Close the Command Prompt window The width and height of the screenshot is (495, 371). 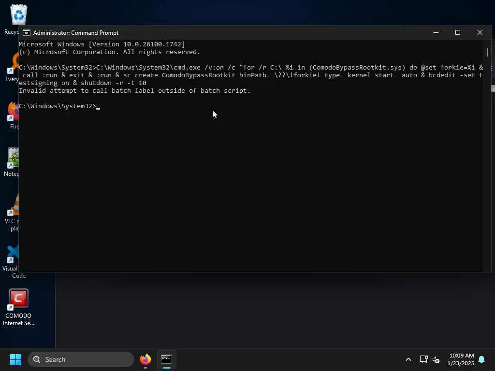click(x=480, y=32)
